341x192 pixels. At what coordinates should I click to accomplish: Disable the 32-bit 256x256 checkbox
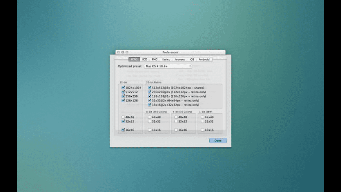(123, 96)
